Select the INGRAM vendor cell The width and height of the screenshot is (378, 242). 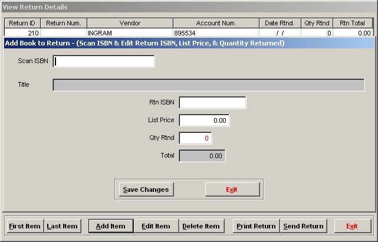point(130,33)
